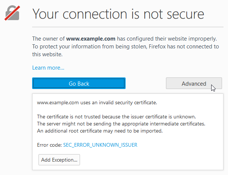Click the words "this website." in the paragraph
Screen dimensions: 228x175
click(47, 54)
